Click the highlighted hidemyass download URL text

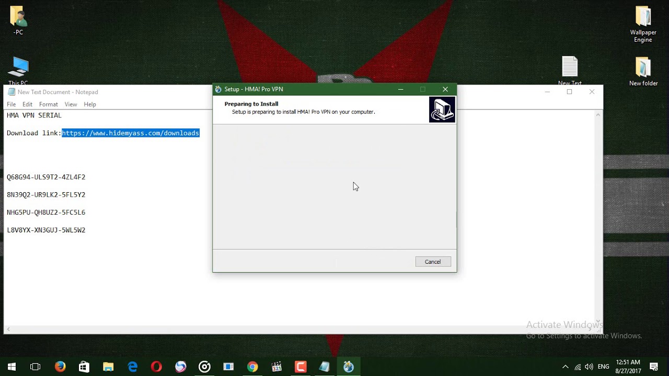(x=131, y=133)
